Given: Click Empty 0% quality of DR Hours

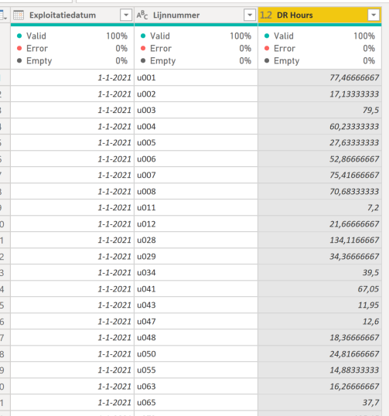Looking at the screenshot, I should point(319,61).
